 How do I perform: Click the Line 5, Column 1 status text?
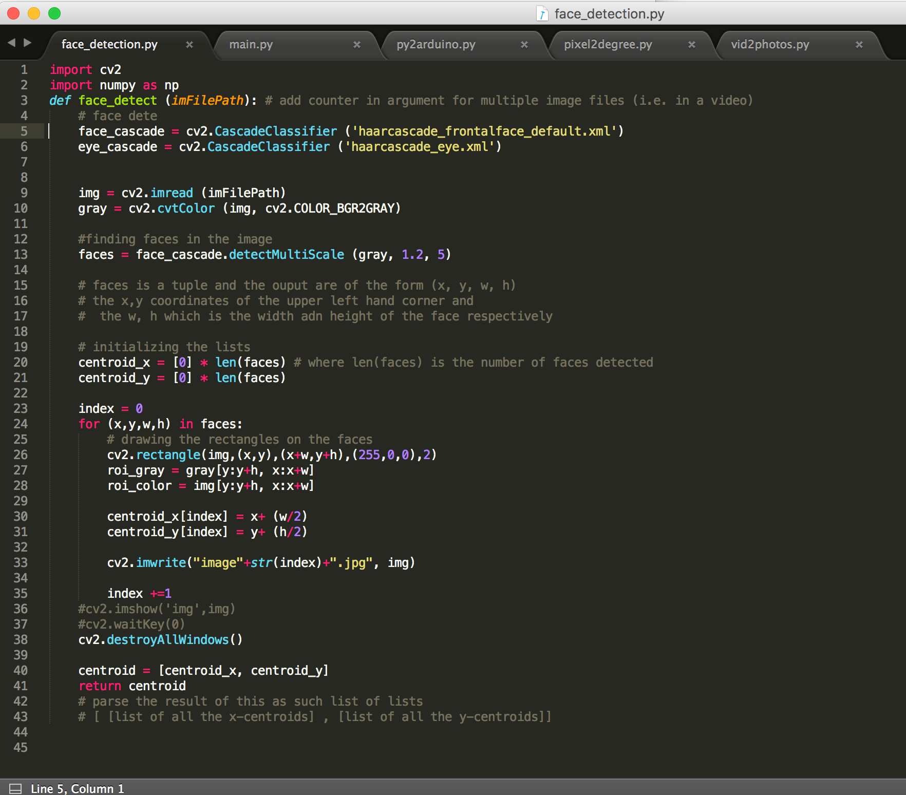pyautogui.click(x=77, y=788)
